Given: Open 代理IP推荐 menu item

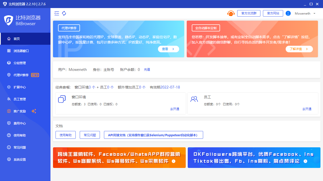Looking at the screenshot, I should tap(25, 75).
